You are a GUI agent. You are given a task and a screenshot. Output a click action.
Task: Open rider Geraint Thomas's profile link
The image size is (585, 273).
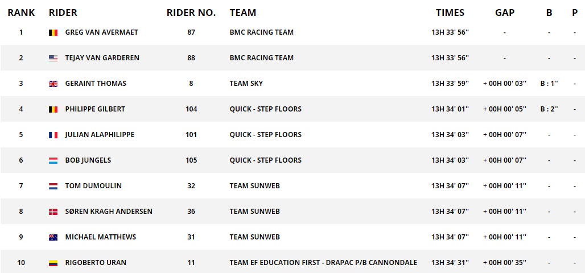point(96,84)
